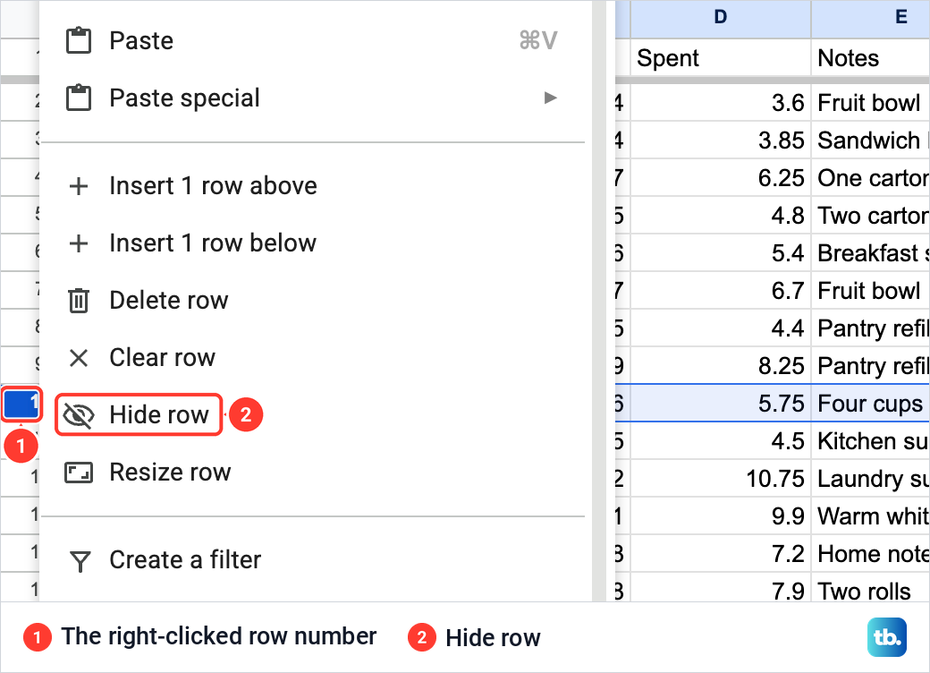Choose Paste from the context menu
The image size is (930, 673).
pos(316,41)
